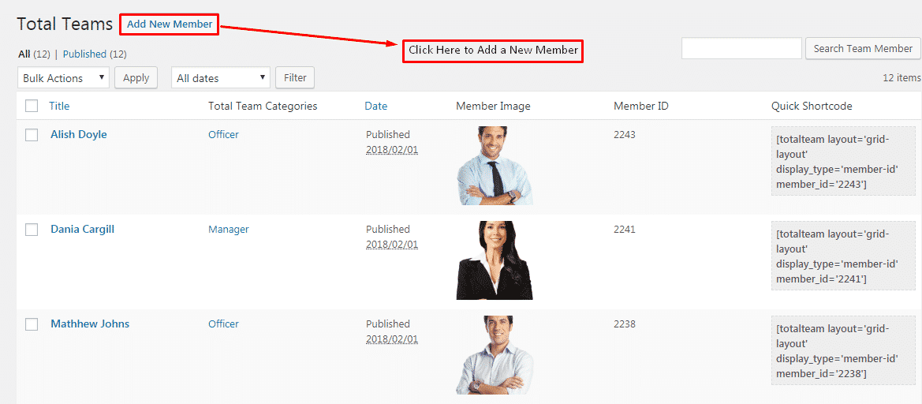Click the member ID 2241
Screen dimensions: 922x404
coord(625,229)
